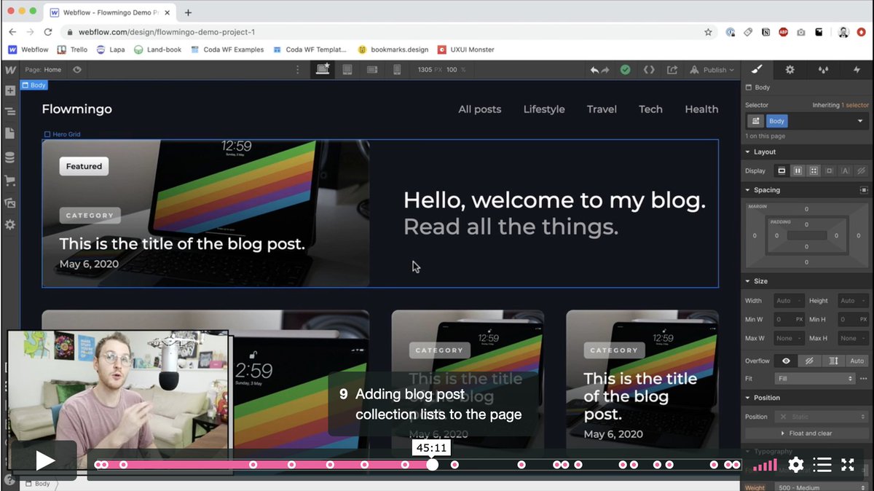Open the site Settings gear in left sidebar

[10, 225]
